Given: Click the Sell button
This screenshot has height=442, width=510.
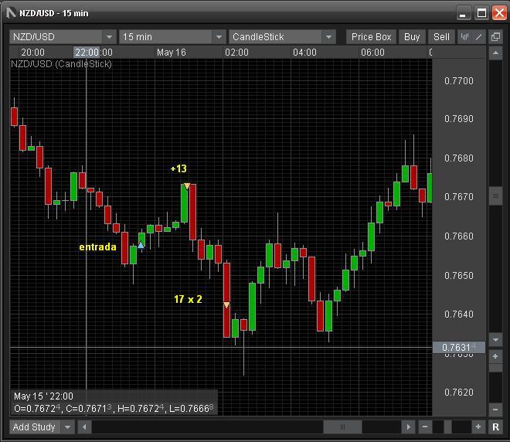Looking at the screenshot, I should [x=441, y=36].
